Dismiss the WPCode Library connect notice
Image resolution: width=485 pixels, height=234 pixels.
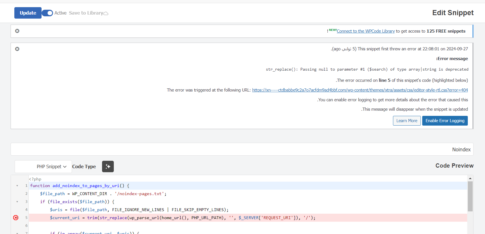[x=17, y=31]
